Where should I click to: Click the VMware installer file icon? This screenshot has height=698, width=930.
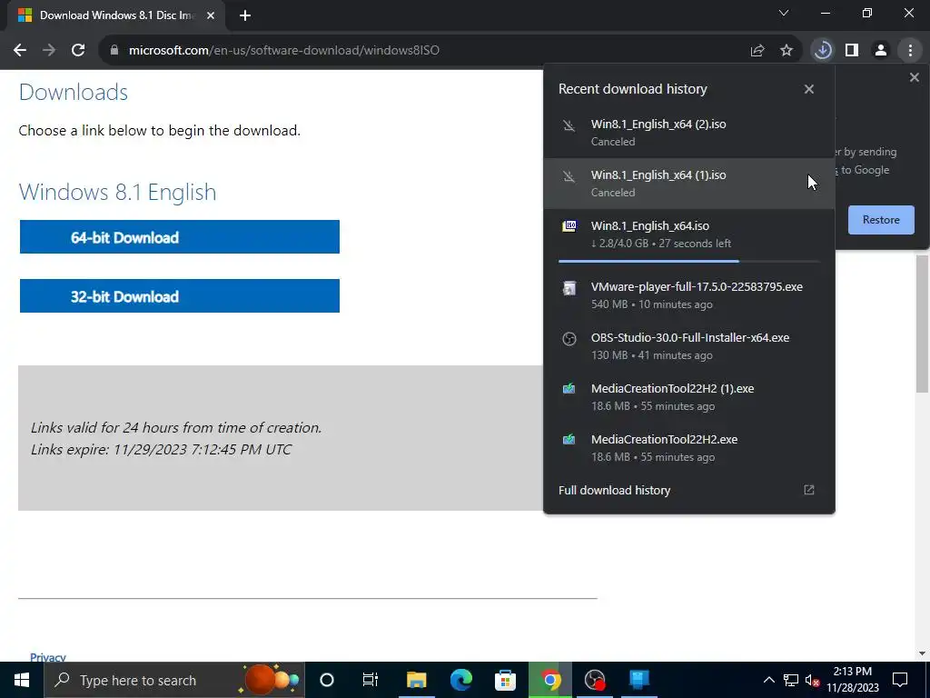(x=569, y=288)
